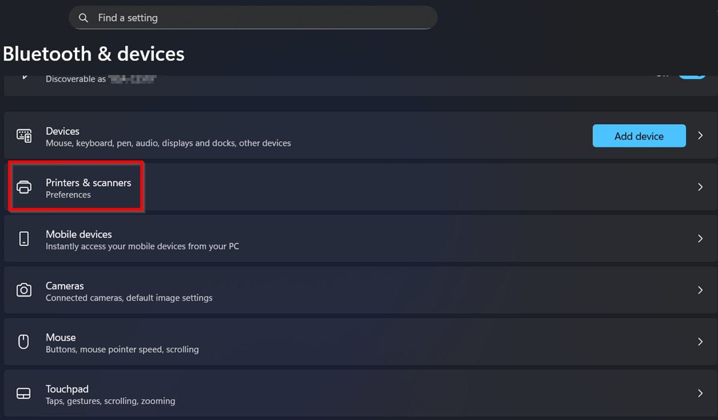Click the Devices keyboard icon
Screen dimensions: 718x420
coord(24,136)
